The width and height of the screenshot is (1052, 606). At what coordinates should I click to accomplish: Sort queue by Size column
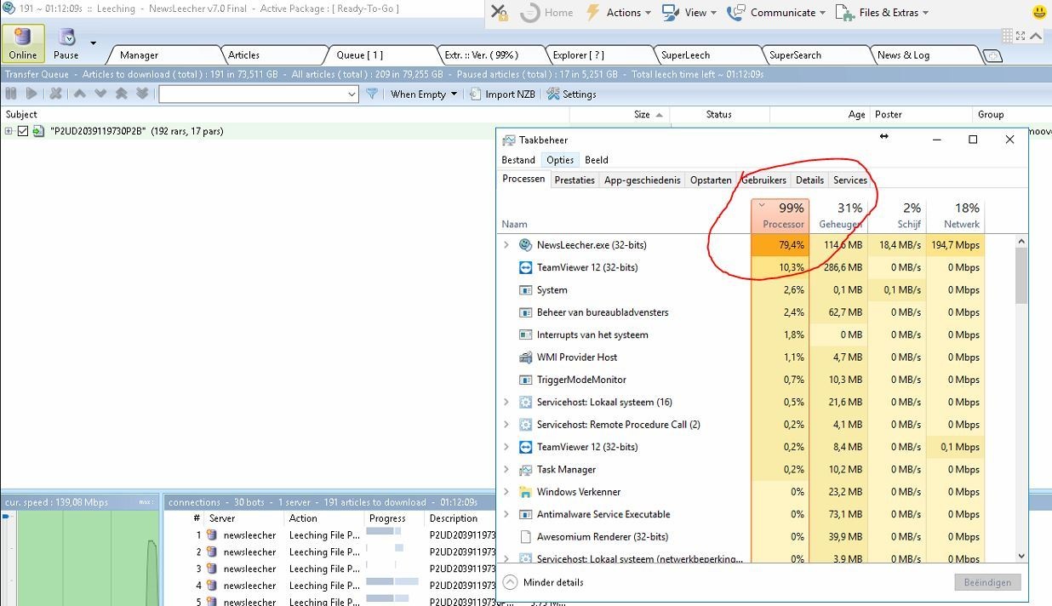click(x=642, y=114)
